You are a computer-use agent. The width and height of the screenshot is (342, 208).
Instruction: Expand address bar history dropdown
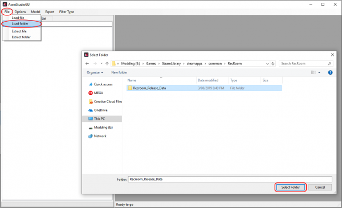coord(267,64)
